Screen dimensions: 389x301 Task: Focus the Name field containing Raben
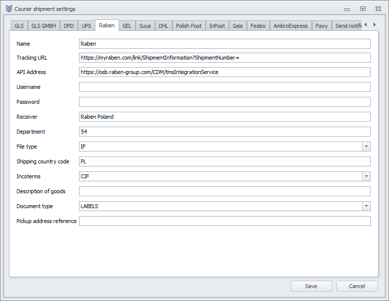pos(225,44)
